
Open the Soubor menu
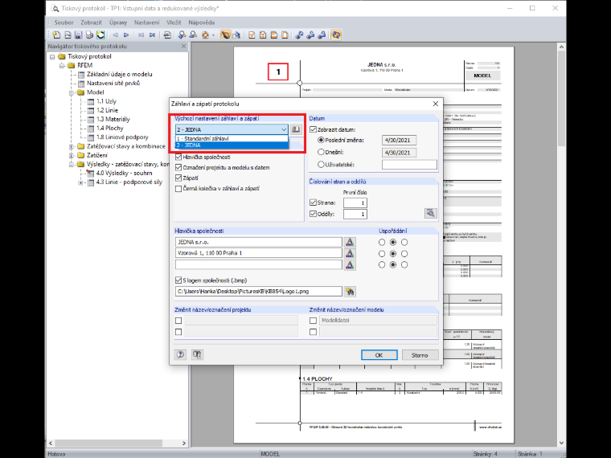(x=64, y=22)
